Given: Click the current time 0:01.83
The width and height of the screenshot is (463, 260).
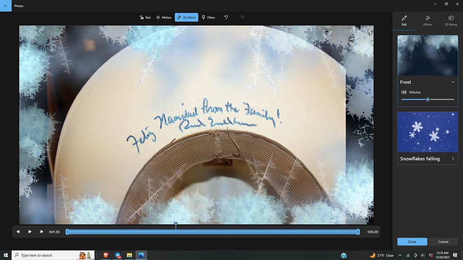Looking at the screenshot, I should point(54,232).
